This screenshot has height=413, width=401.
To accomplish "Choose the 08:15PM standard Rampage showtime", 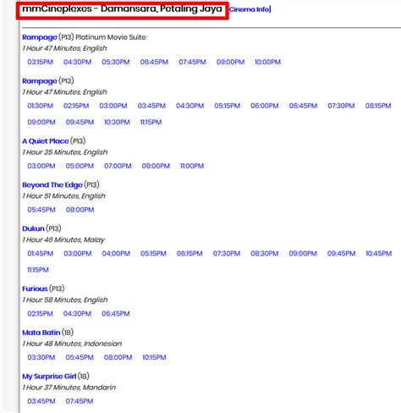I will (x=378, y=106).
